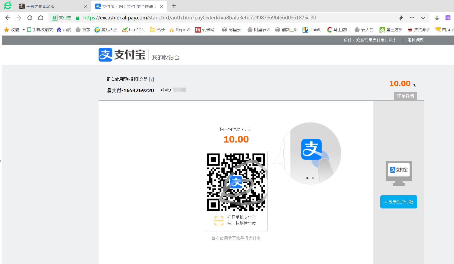Open new tab with plus button
Image resolution: width=454 pixels, height=264 pixels.
[x=174, y=6]
